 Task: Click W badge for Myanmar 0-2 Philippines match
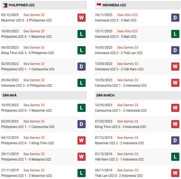82,18
